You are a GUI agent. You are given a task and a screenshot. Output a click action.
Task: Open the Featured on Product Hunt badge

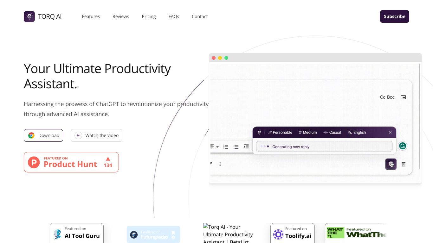point(71,162)
